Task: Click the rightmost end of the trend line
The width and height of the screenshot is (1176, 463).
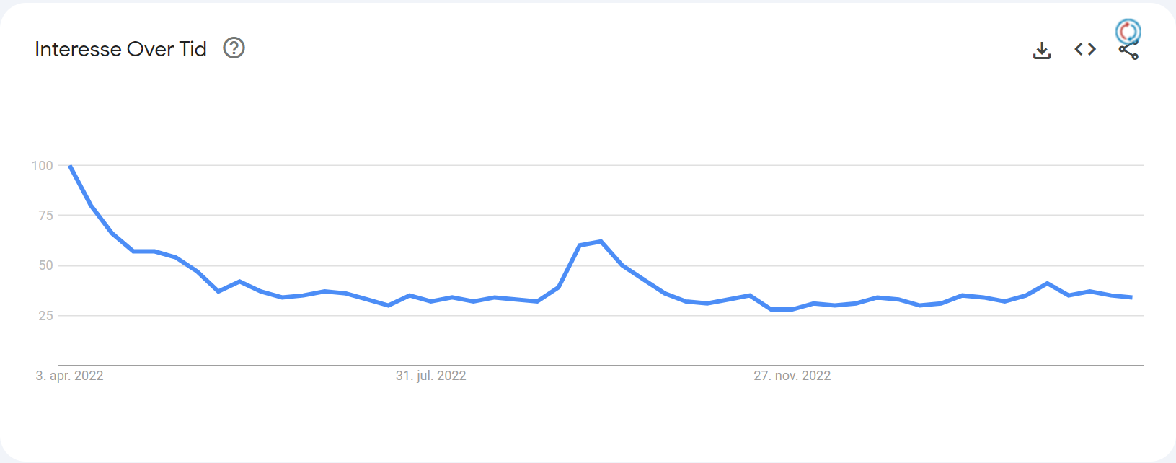Action: (1131, 297)
